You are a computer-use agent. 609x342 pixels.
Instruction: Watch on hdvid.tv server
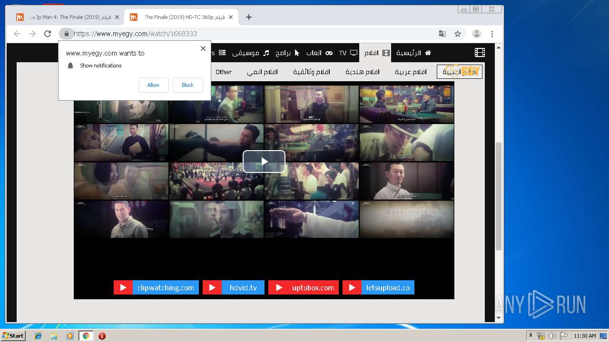234,287
